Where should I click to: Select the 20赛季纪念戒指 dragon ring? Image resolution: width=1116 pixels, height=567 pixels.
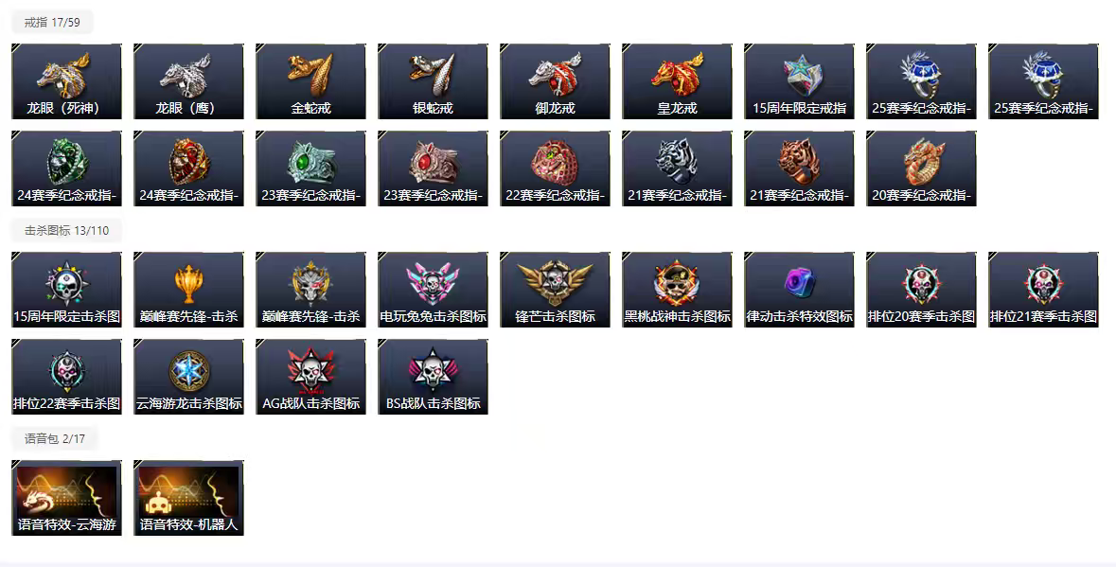921,168
